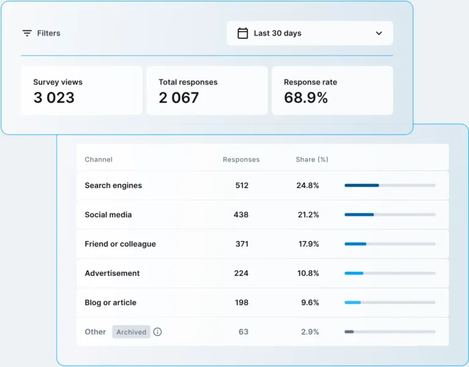Click the 371 responses value
Screen dimensions: 469x367
[x=242, y=244]
